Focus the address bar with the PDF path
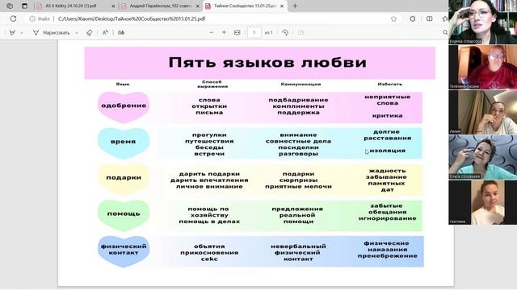This screenshot has width=517, height=290. tap(132, 19)
